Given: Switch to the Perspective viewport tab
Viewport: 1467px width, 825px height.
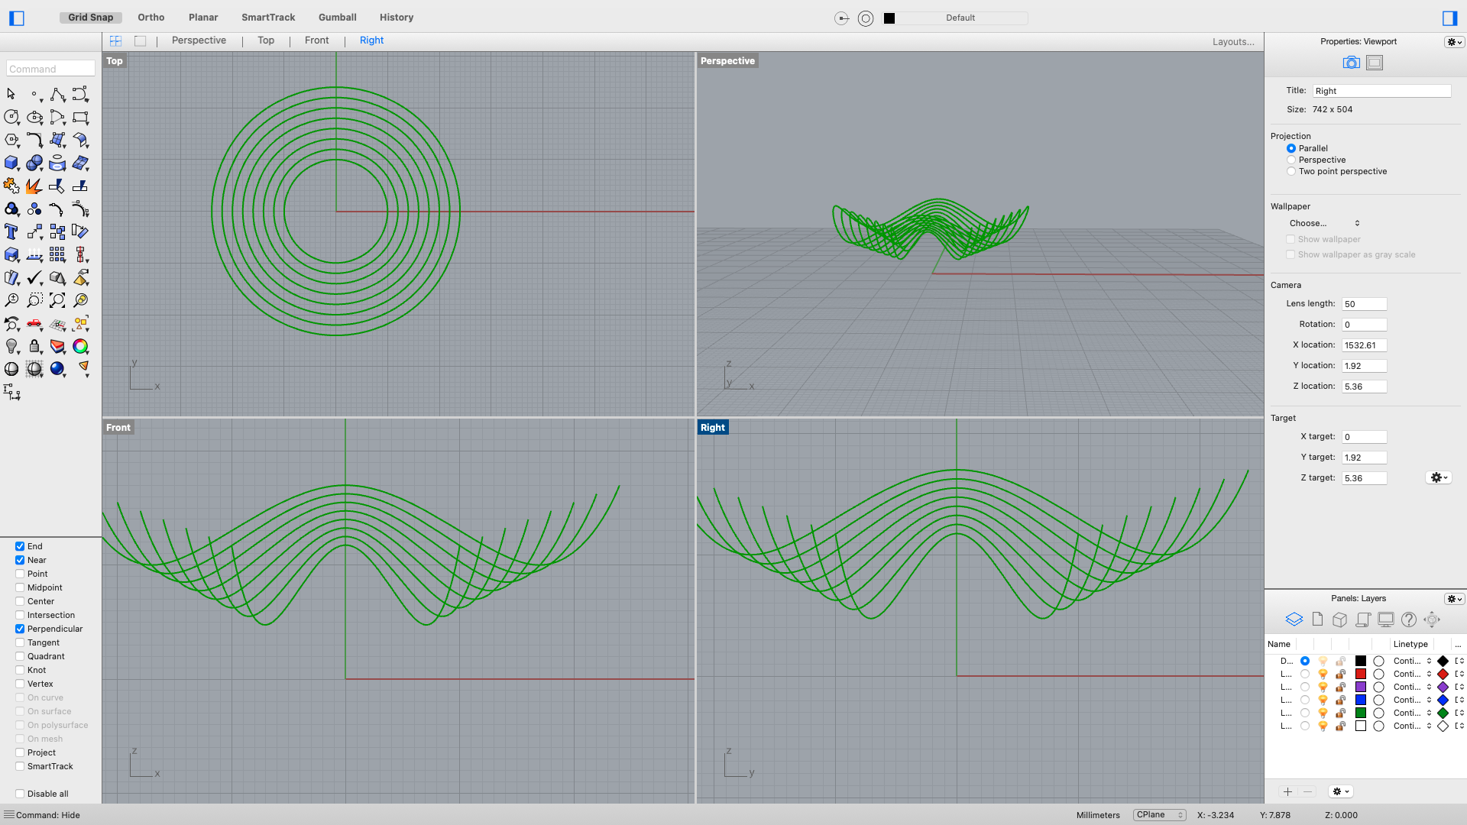Looking at the screenshot, I should [x=199, y=40].
